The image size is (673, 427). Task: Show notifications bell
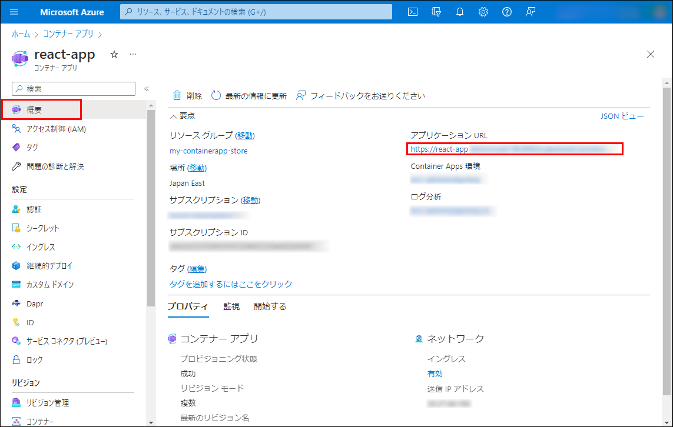click(x=460, y=12)
